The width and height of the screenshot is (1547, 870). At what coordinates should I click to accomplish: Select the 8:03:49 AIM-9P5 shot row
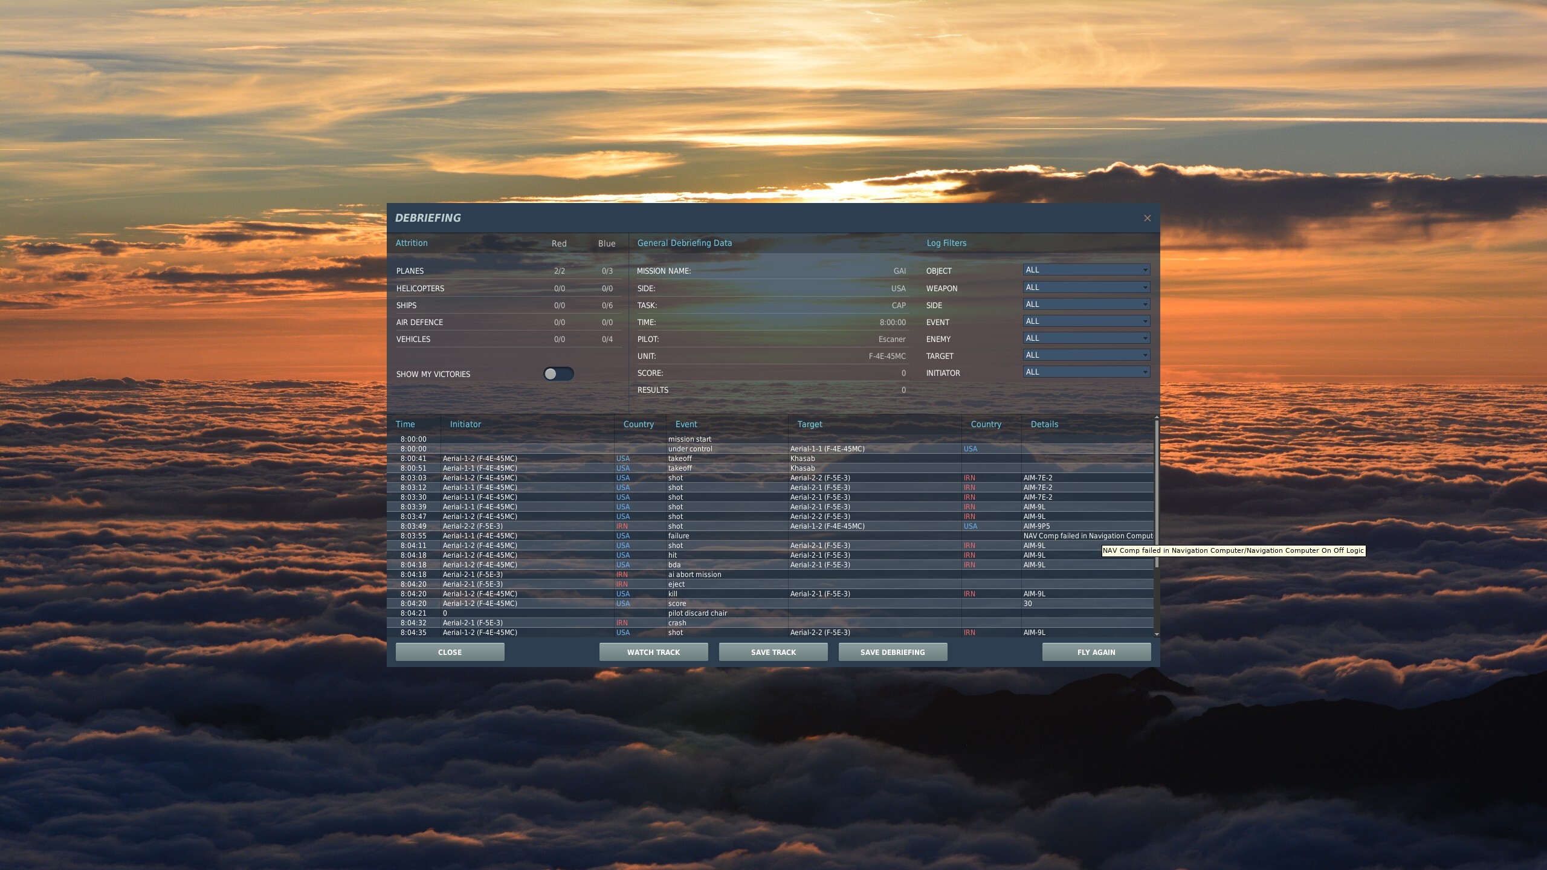pos(770,526)
